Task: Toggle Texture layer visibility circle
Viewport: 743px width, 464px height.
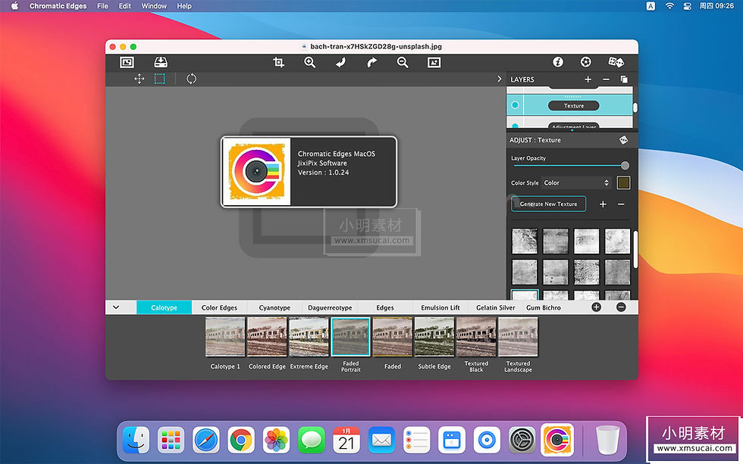Action: pos(515,105)
